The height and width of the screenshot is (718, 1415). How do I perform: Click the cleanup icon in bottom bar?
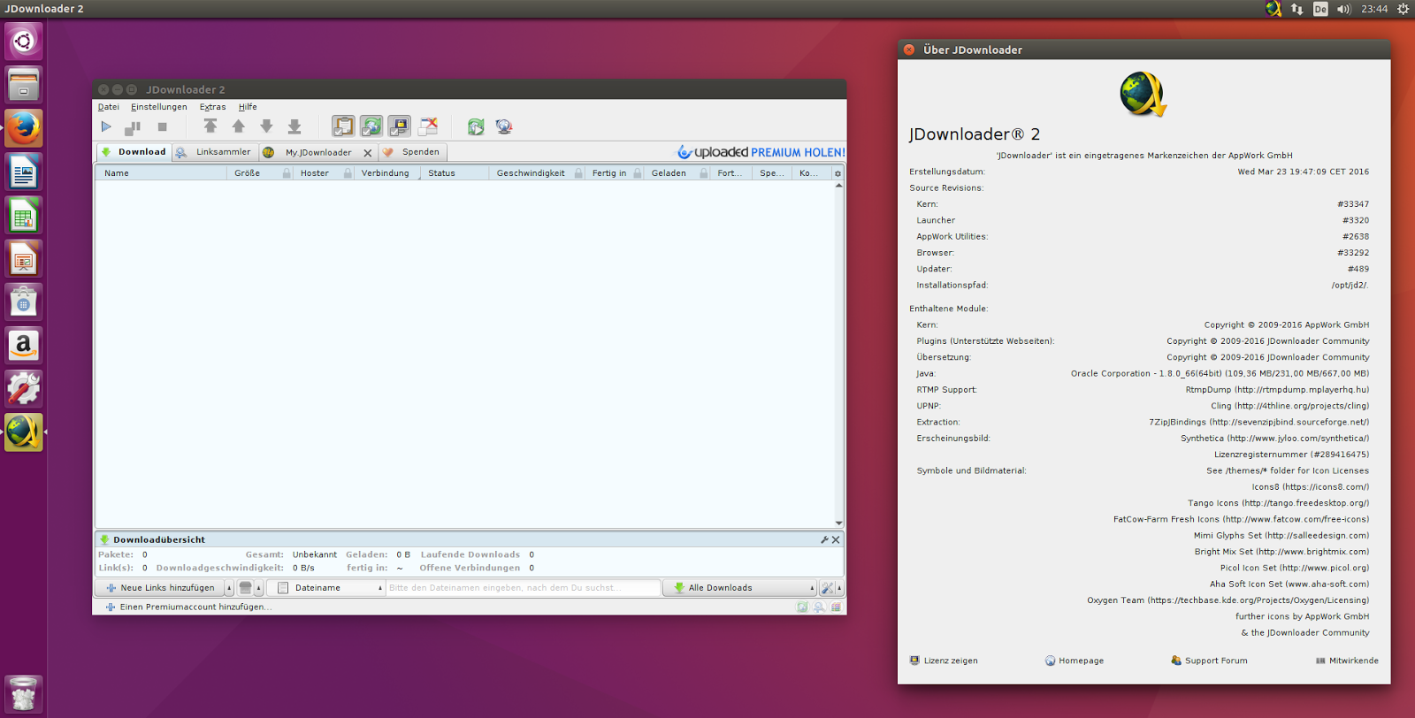click(246, 588)
